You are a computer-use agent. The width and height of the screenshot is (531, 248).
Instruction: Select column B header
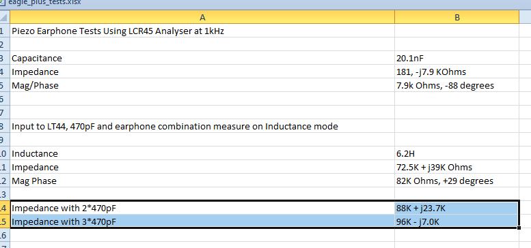point(457,17)
